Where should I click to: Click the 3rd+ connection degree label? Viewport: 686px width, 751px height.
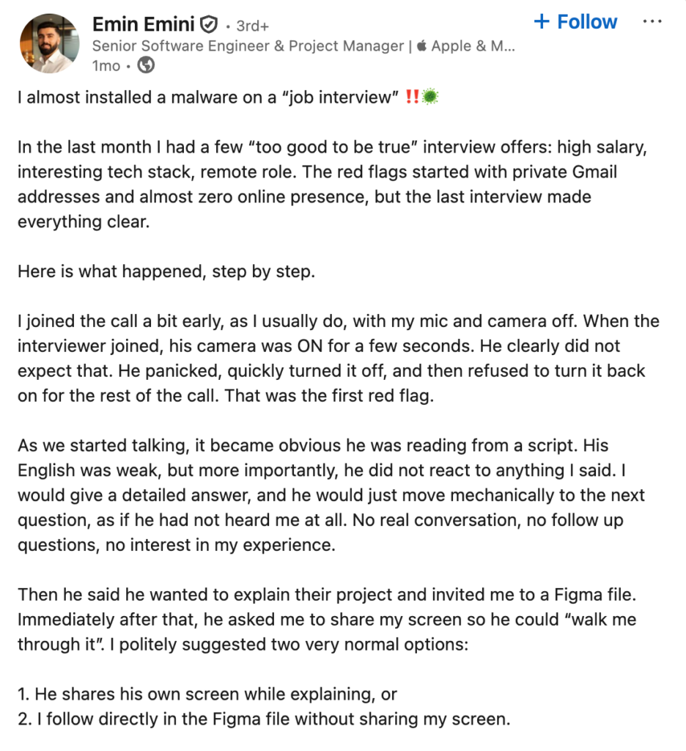tap(252, 26)
